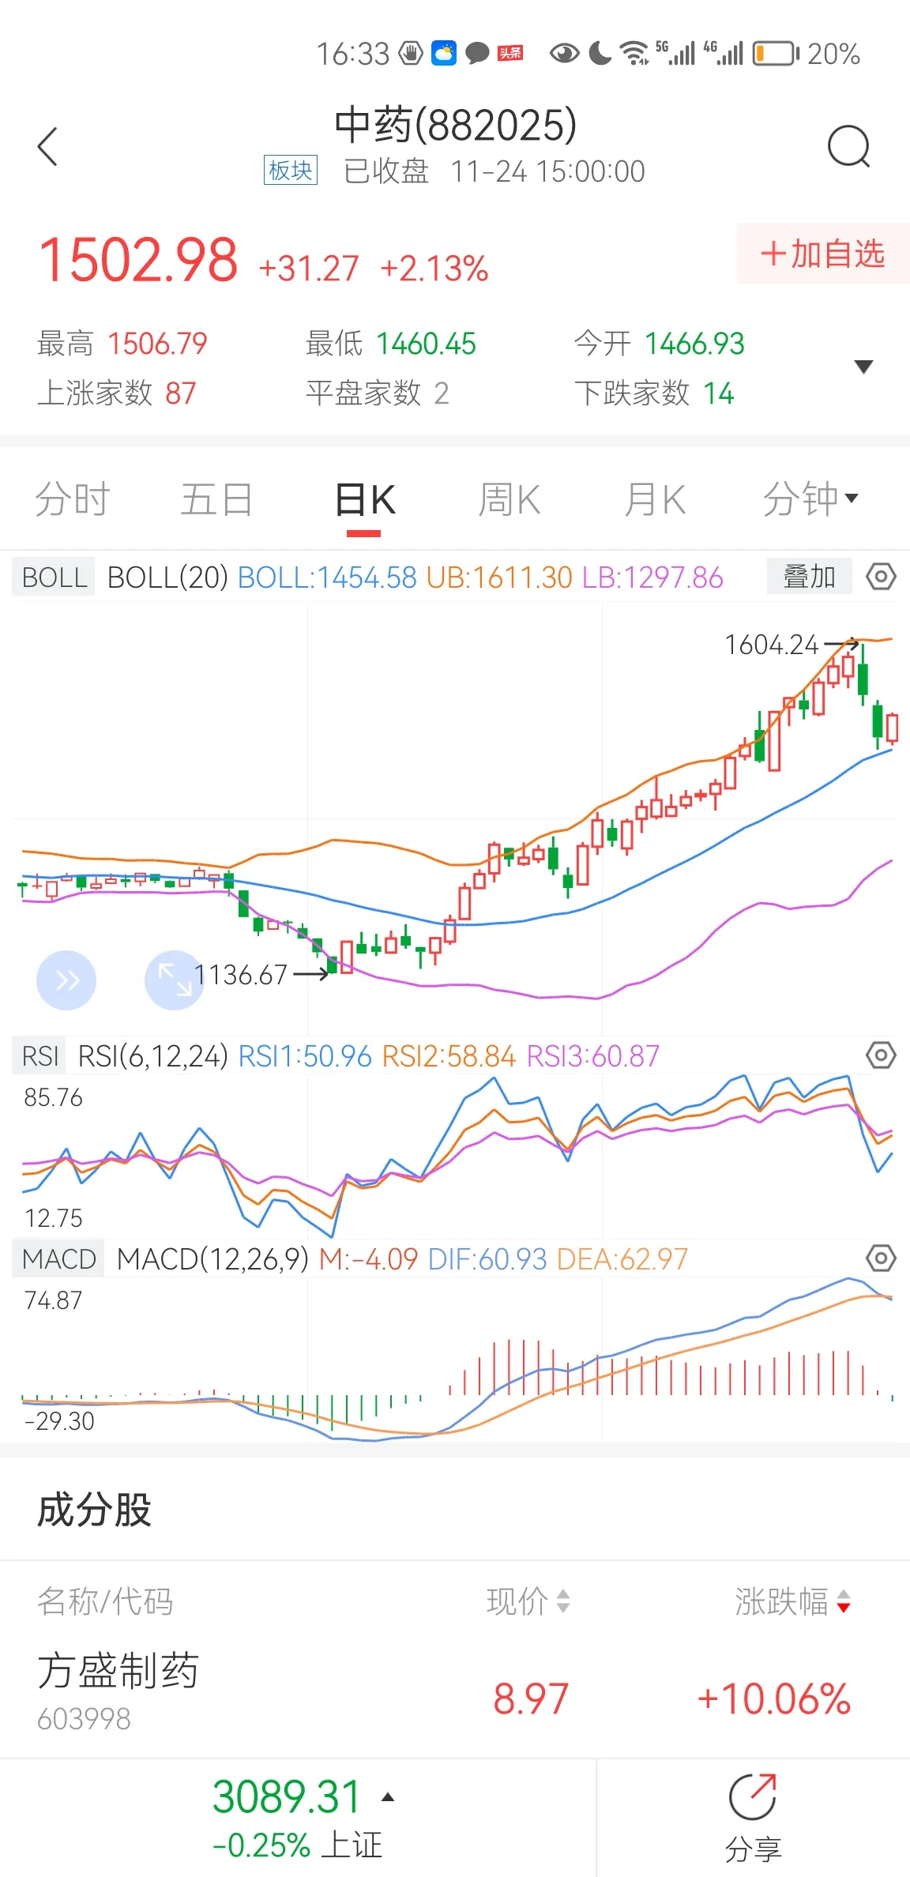The width and height of the screenshot is (910, 1877).
Task: Tap the fullscreen expand chart icon
Action: click(175, 980)
